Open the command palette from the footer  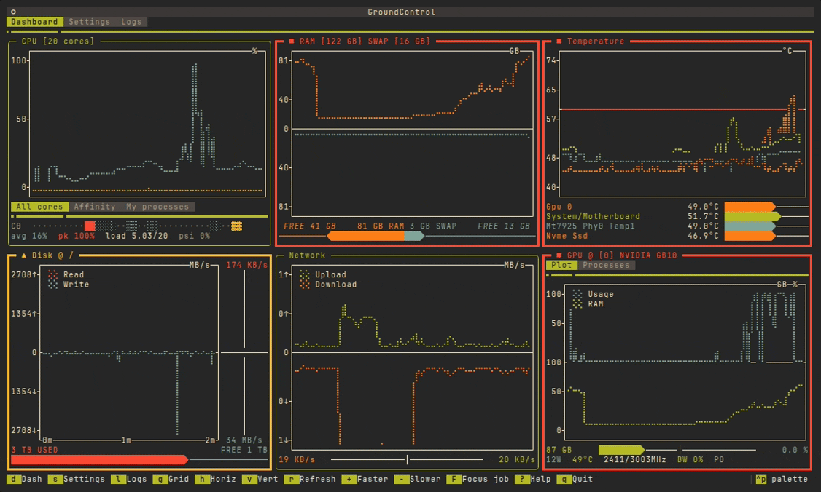(x=782, y=479)
